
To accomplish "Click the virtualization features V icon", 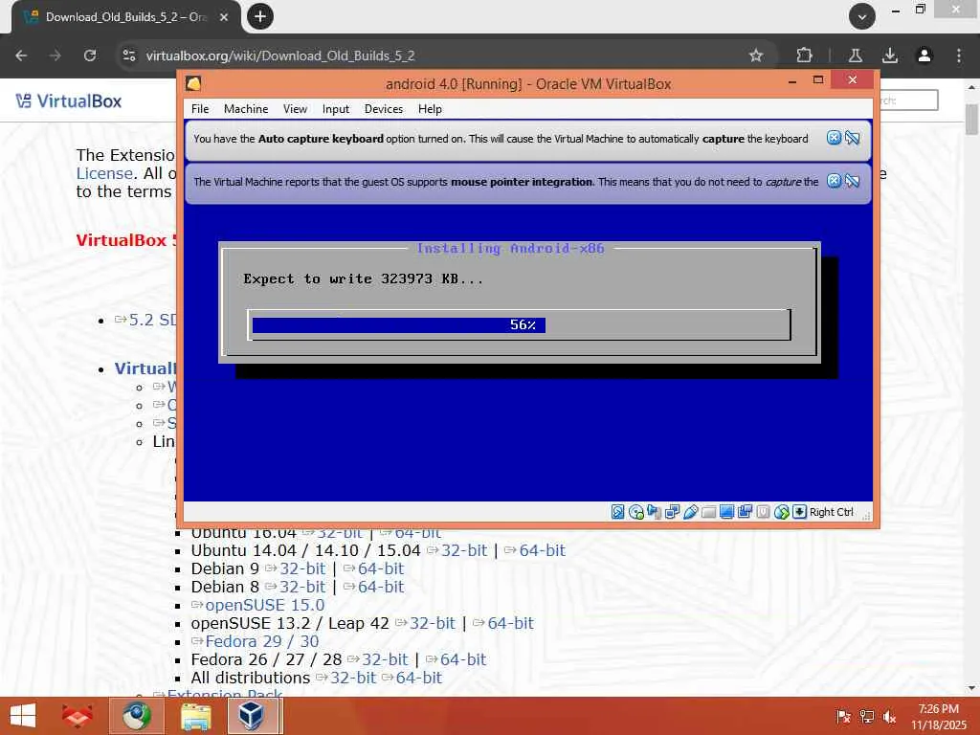I will pyautogui.click(x=763, y=512).
